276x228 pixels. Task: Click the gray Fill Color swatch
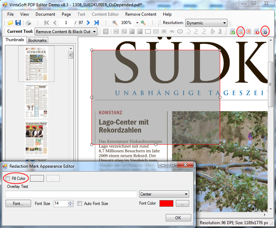37,178
